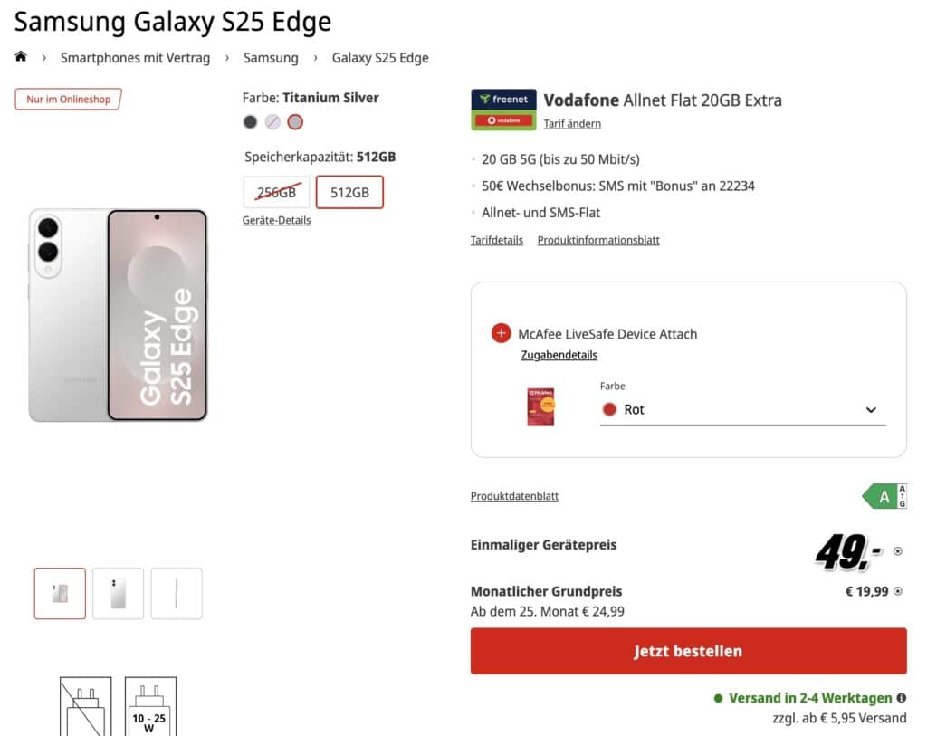Screen dimensions: 927x736
Task: Click the 10 - 25 W charger icon
Action: pos(150,708)
